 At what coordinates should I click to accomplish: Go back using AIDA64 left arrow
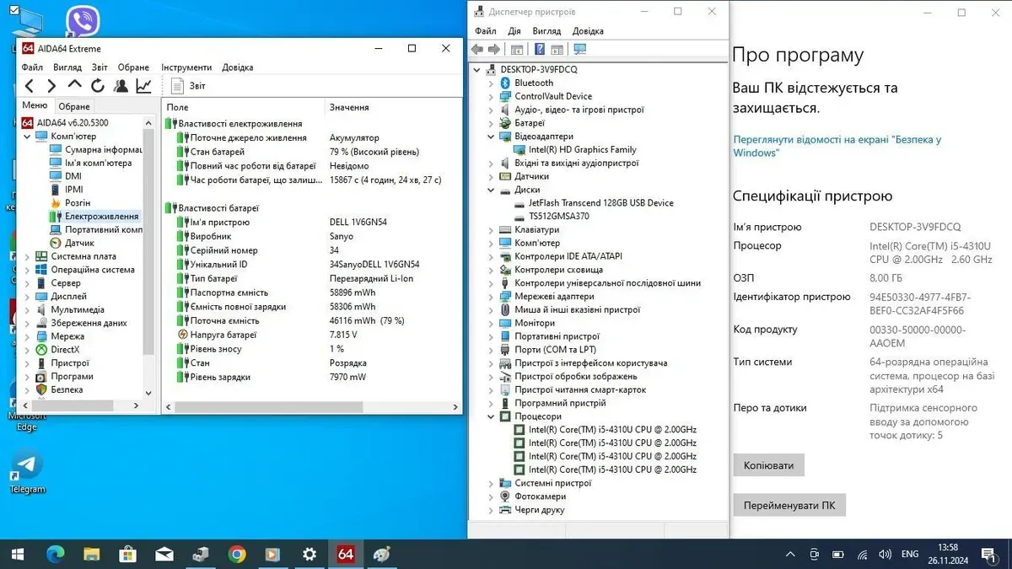coord(30,85)
